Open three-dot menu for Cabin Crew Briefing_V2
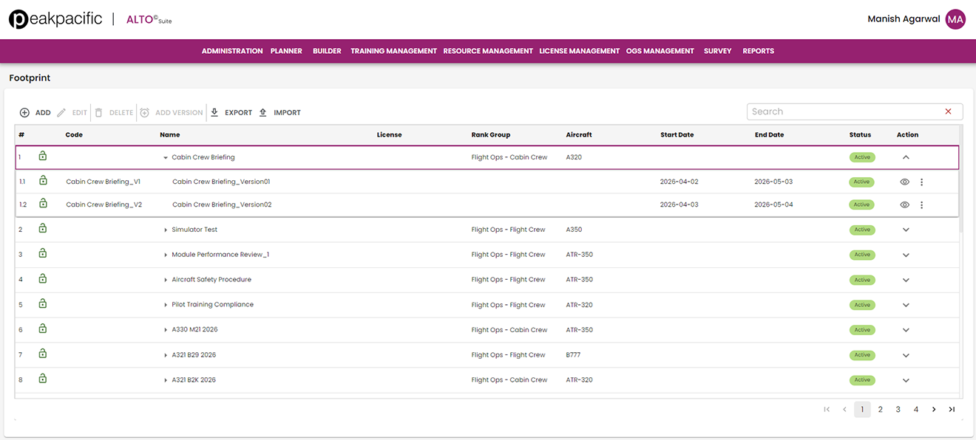Viewport: 976px width, 440px height. 921,204
